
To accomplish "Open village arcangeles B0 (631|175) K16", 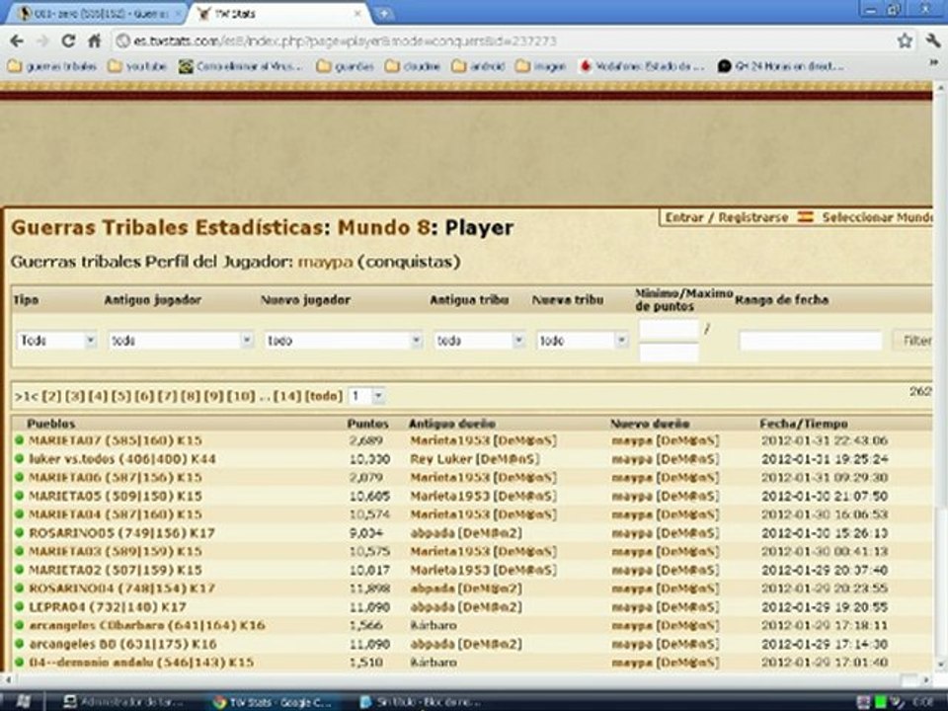I will point(122,644).
